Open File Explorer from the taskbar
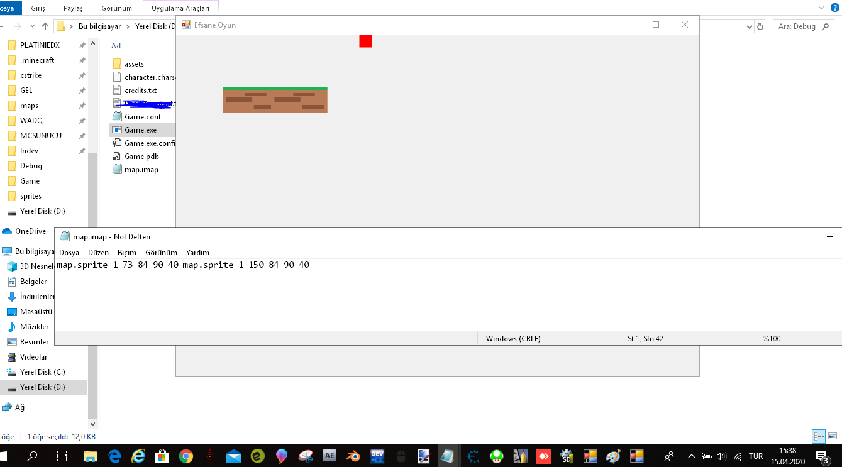Image resolution: width=842 pixels, height=467 pixels. pyautogui.click(x=91, y=456)
